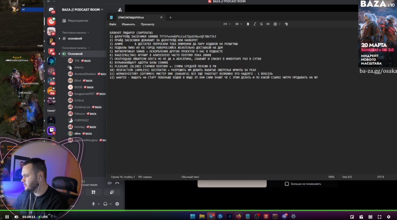Switch stream player to theater mode
Image resolution: width=397 pixels, height=220 pixels.
point(370,217)
